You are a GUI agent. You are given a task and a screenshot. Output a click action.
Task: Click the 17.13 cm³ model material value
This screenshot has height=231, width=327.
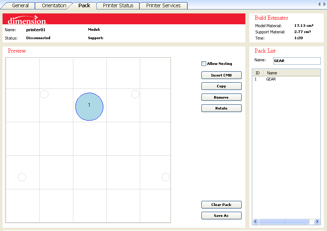point(304,26)
